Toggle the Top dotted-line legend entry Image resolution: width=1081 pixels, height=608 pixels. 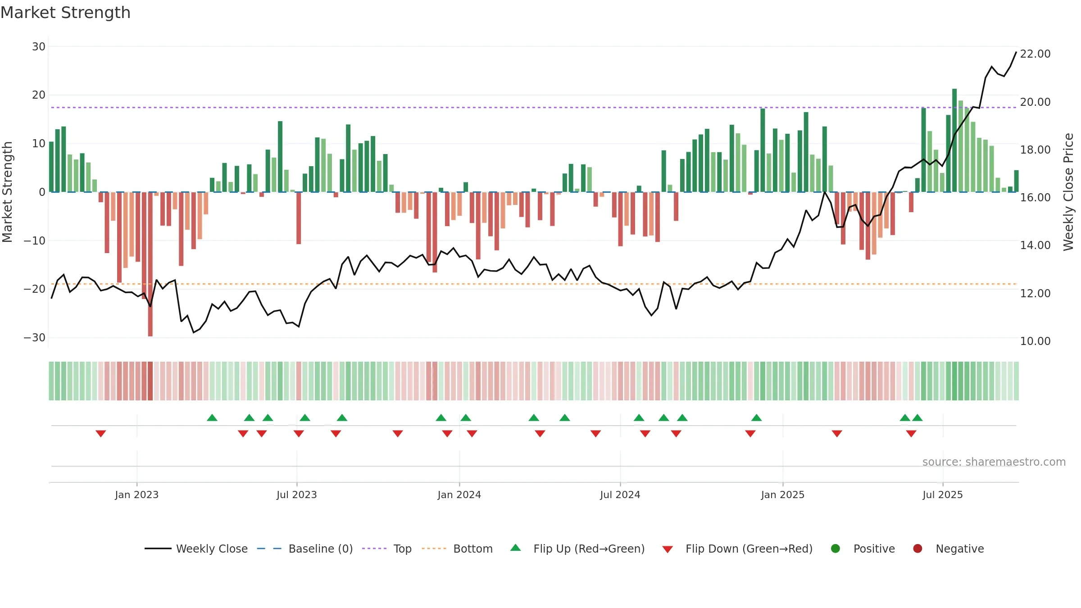[x=387, y=549]
